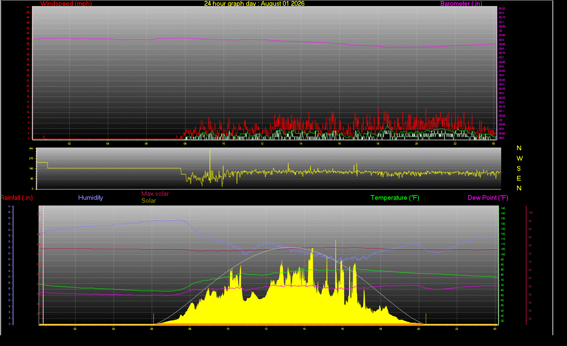This screenshot has height=346, width=567.
Task: Click the 08 hour label under windspeed graph
Action: coord(185,144)
